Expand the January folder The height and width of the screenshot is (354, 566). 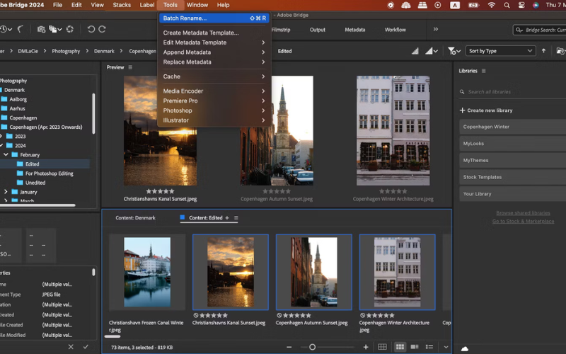(6, 192)
